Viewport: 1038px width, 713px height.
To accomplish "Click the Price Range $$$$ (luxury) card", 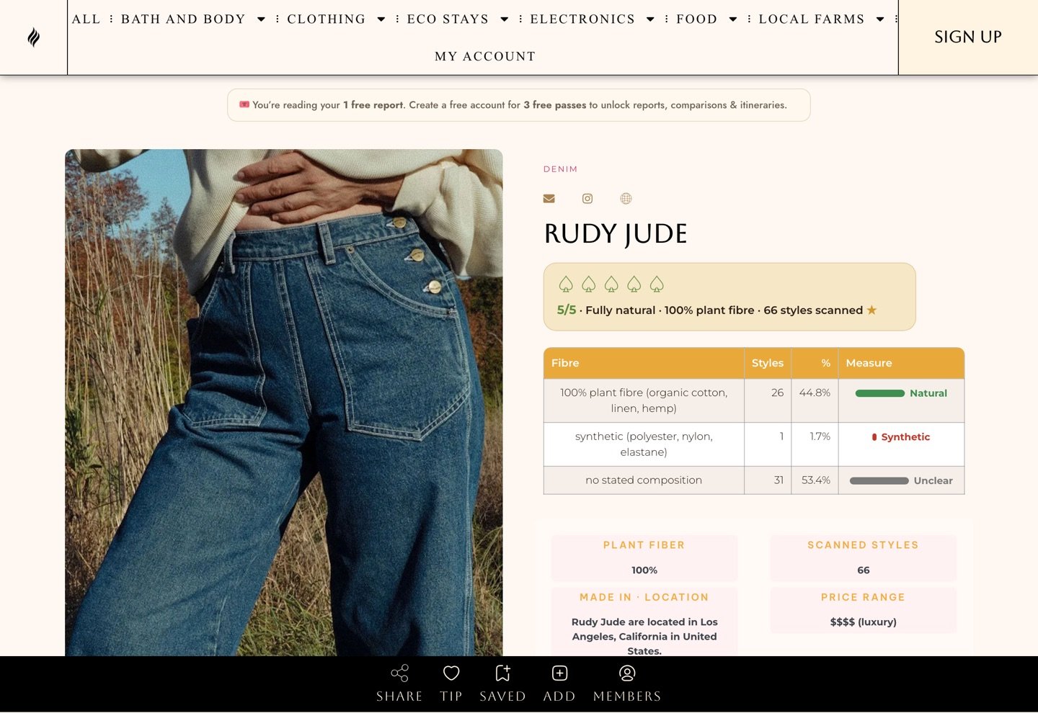I will pos(864,610).
